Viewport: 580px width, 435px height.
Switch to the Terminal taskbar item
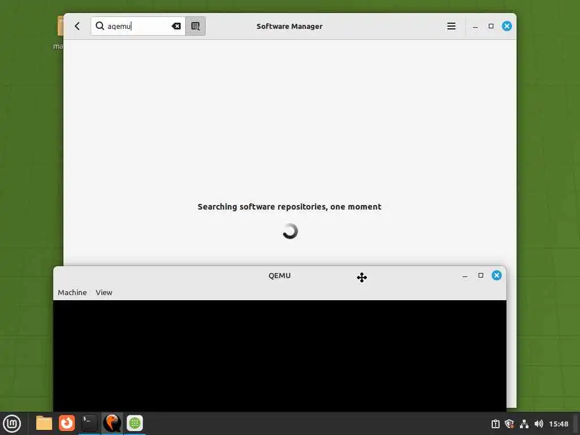(89, 423)
